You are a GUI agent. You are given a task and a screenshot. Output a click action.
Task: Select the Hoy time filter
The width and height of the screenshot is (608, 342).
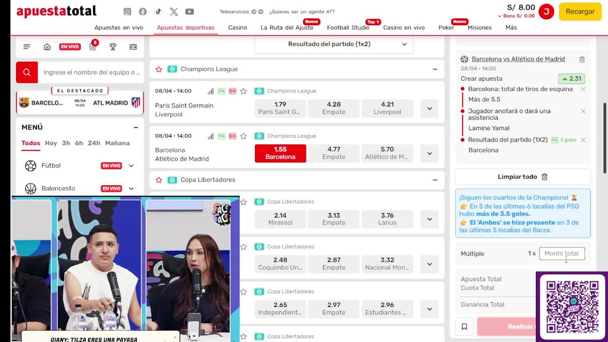[x=51, y=143]
